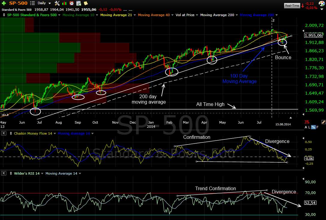
Task: Click the 161,8 level label at chart left
Action: [5, 115]
